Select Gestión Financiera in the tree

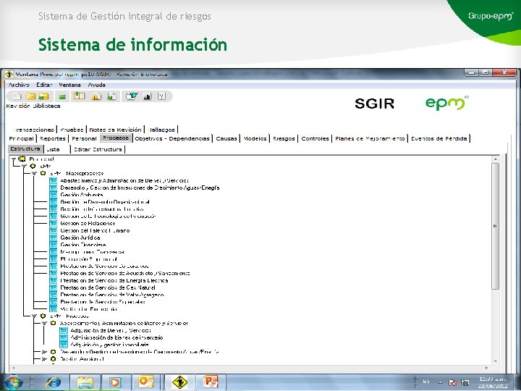[x=83, y=245]
